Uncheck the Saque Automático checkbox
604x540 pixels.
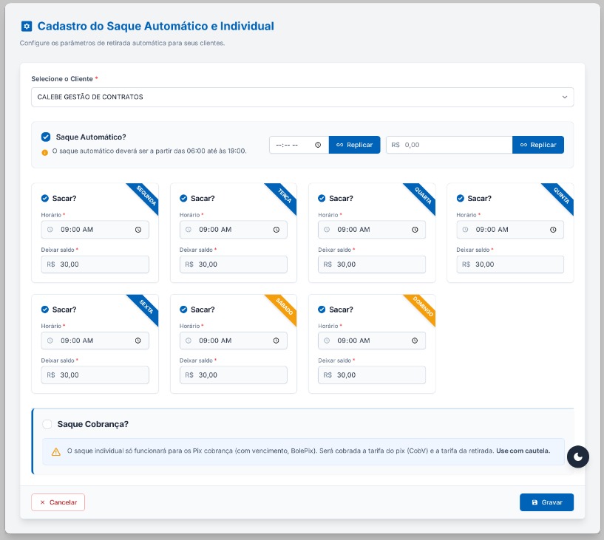tap(46, 137)
